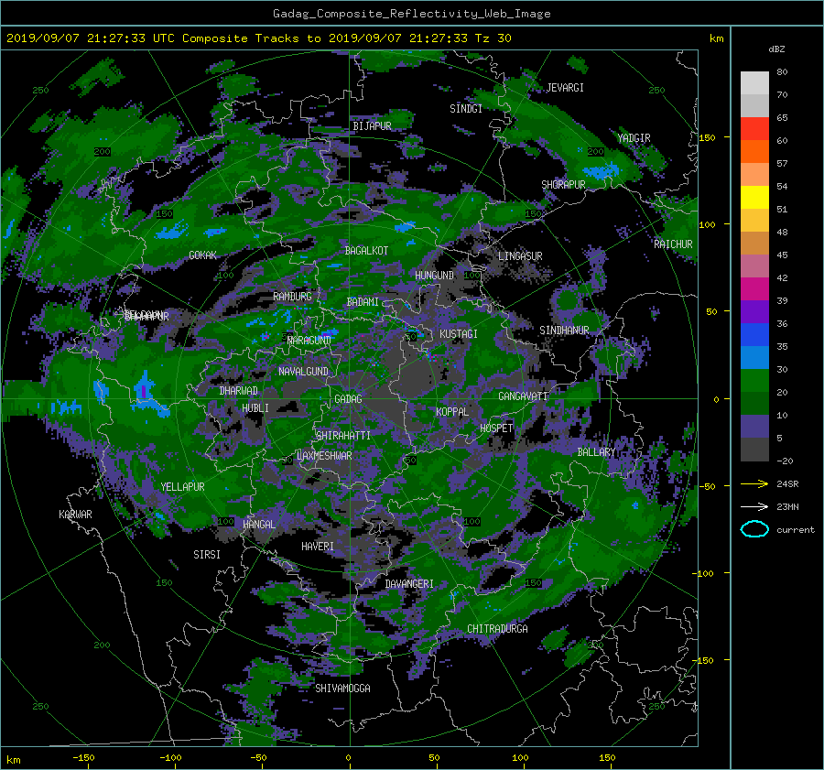824x770 pixels.
Task: Click the UTC Composite Tracks timestamp header
Action: pyautogui.click(x=258, y=38)
